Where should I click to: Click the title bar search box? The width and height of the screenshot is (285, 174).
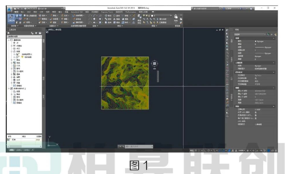[205, 9]
